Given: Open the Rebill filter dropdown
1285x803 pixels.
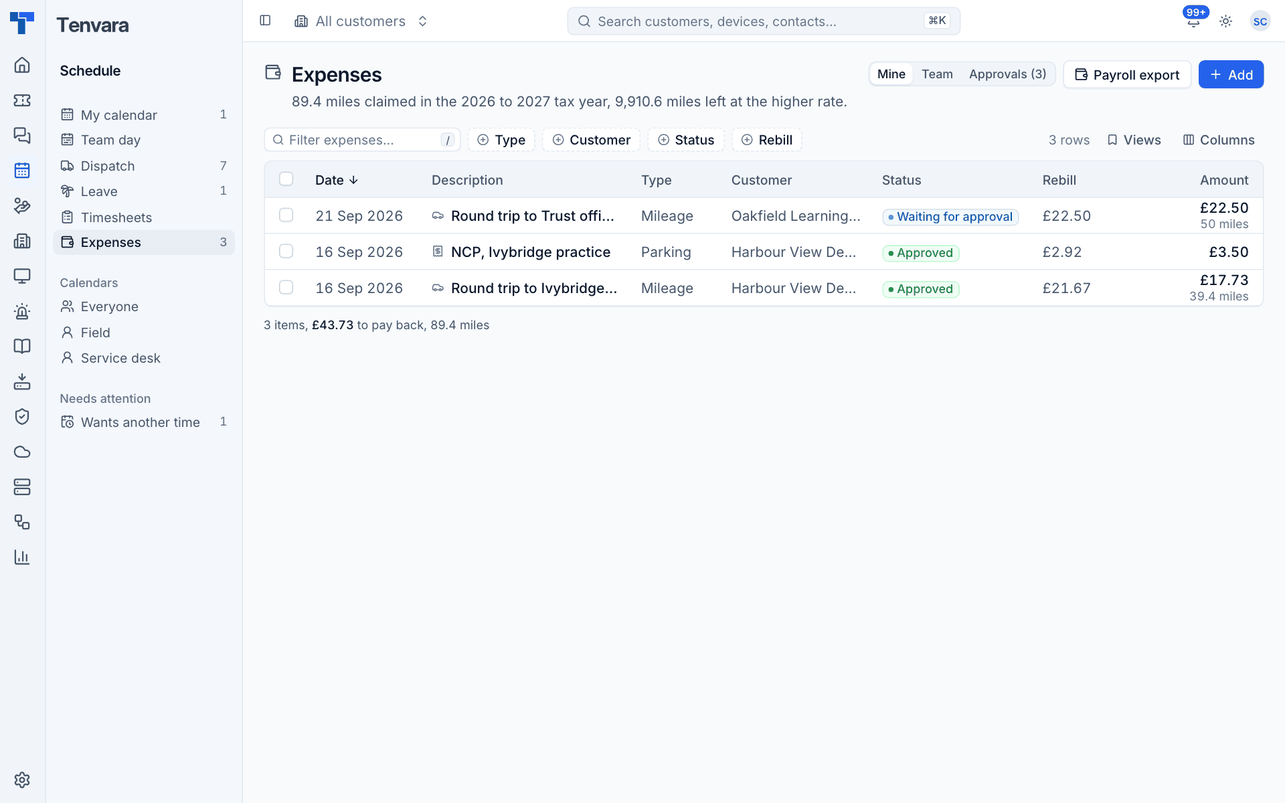Looking at the screenshot, I should pos(767,140).
